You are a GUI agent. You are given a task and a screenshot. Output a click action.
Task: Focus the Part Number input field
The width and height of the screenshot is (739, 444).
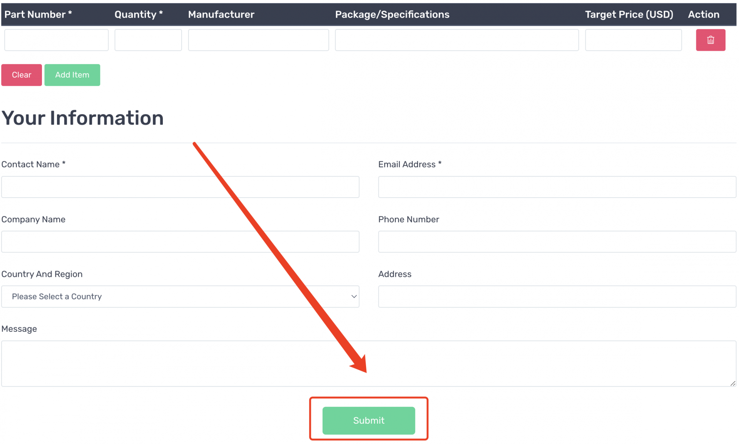[56, 40]
